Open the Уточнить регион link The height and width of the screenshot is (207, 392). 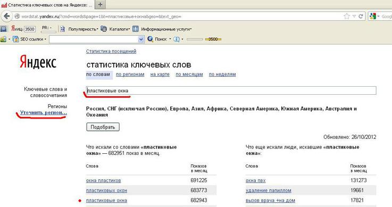(x=44, y=112)
